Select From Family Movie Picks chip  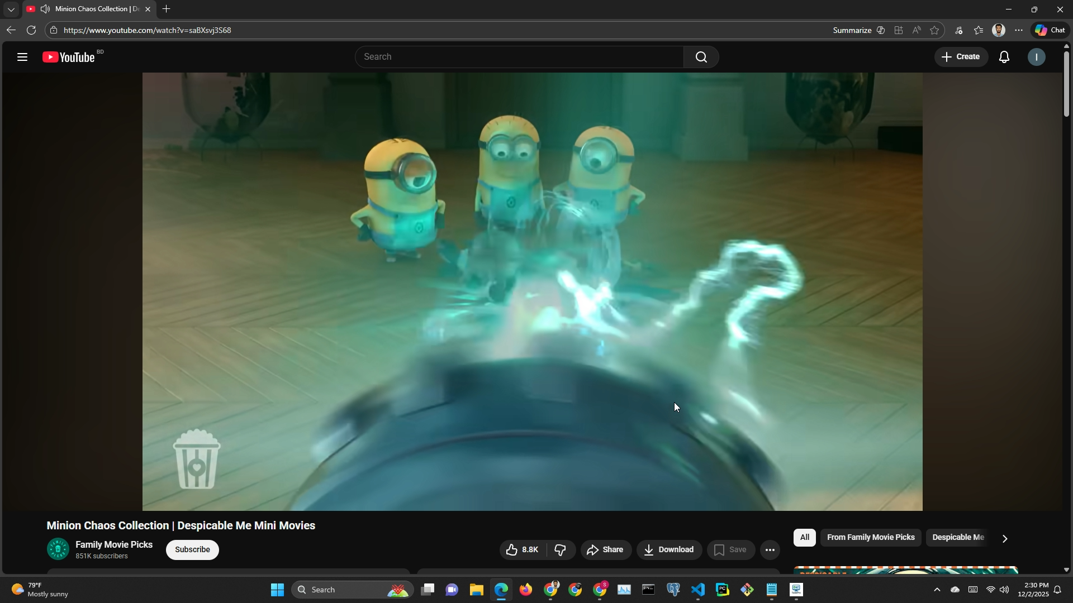tap(870, 538)
